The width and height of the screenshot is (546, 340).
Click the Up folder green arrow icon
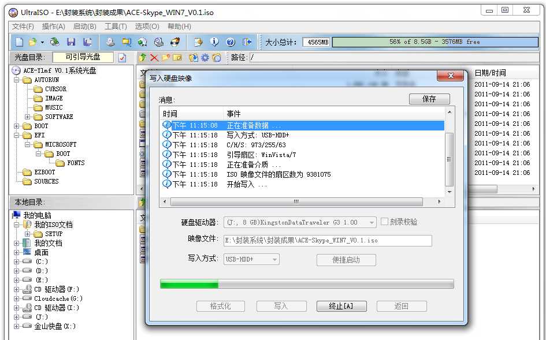click(x=142, y=57)
